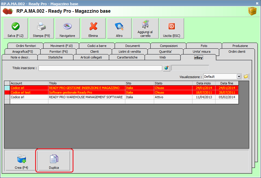Expand the Visualizzazione Default dropdown
The image size is (261, 178).
239,77
